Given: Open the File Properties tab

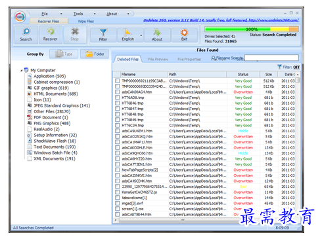Looking at the screenshot, I should (x=189, y=59).
